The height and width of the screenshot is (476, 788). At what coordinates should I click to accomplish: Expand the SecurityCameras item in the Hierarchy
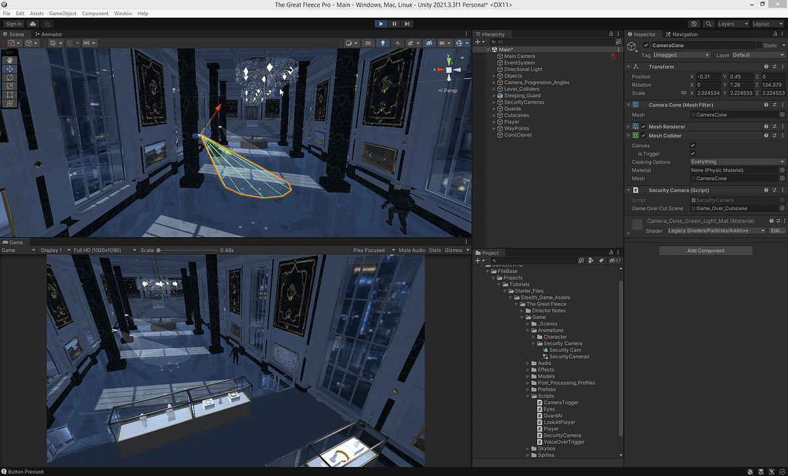click(494, 102)
